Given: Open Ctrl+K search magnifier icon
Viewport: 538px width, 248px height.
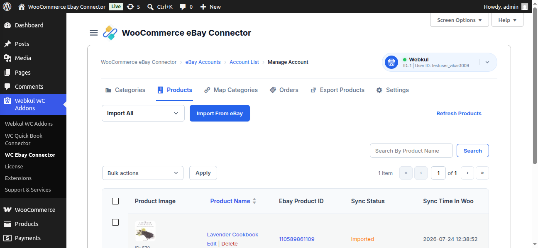Looking at the screenshot, I should click(x=150, y=7).
